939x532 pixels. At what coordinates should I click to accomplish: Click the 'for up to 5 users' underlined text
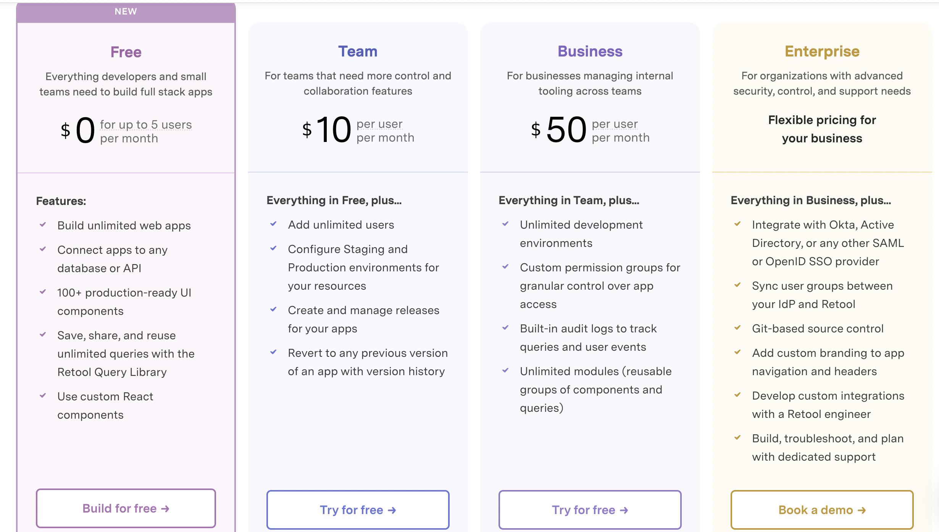146,124
